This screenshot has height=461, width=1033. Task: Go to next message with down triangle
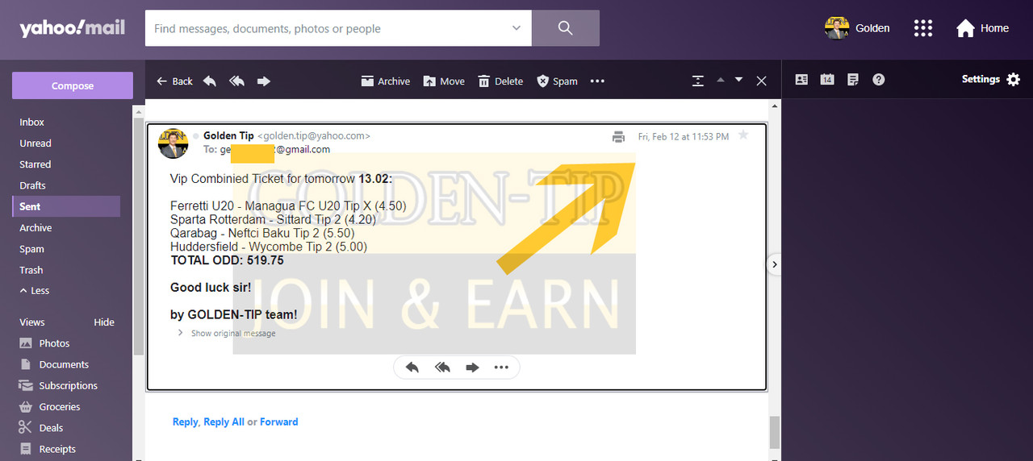click(738, 80)
